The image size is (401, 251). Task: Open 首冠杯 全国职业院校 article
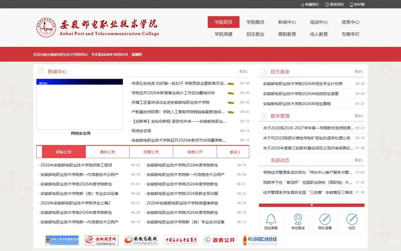coord(307,182)
